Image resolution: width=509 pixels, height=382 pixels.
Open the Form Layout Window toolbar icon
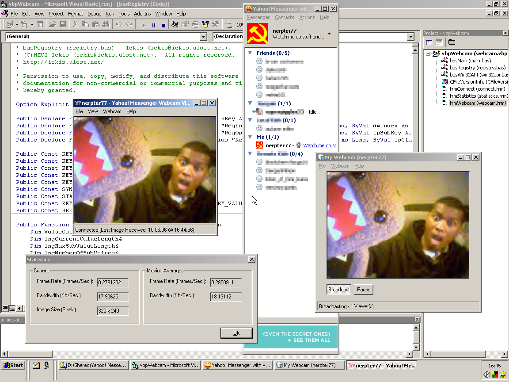click(195, 24)
